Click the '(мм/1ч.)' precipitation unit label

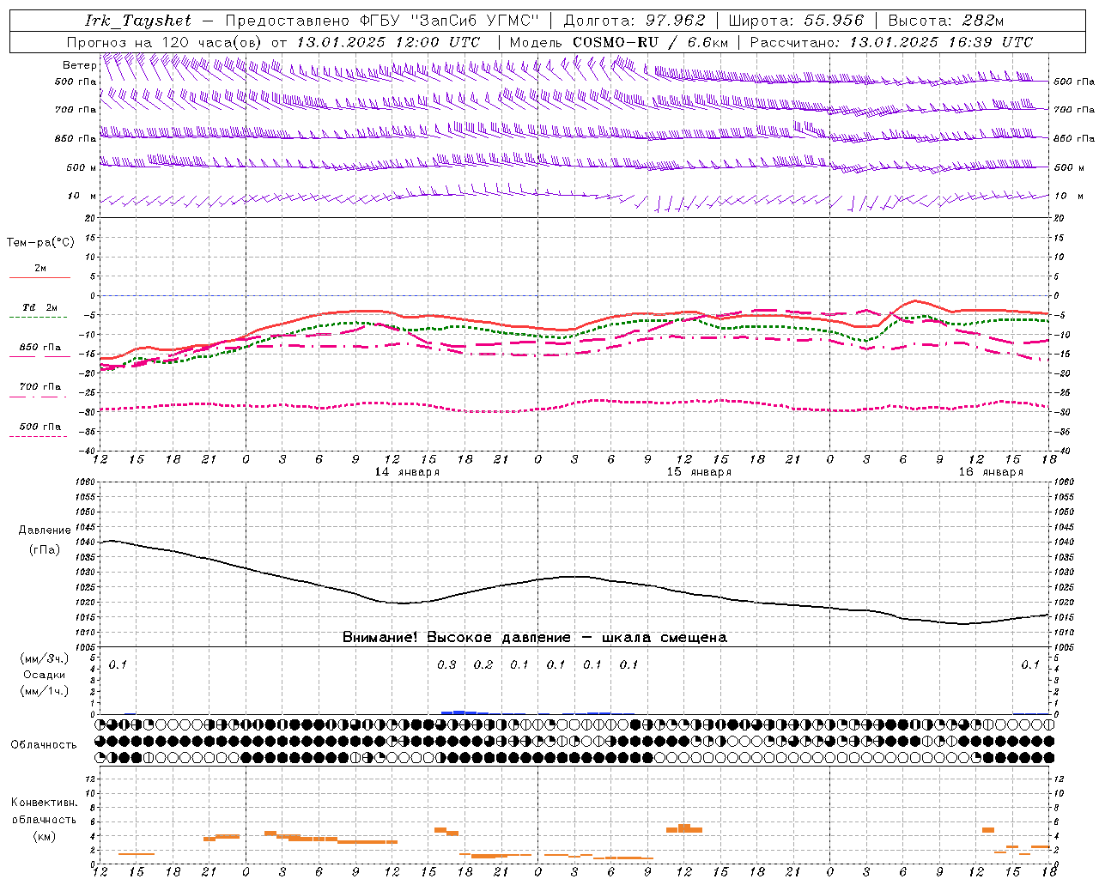click(x=44, y=691)
